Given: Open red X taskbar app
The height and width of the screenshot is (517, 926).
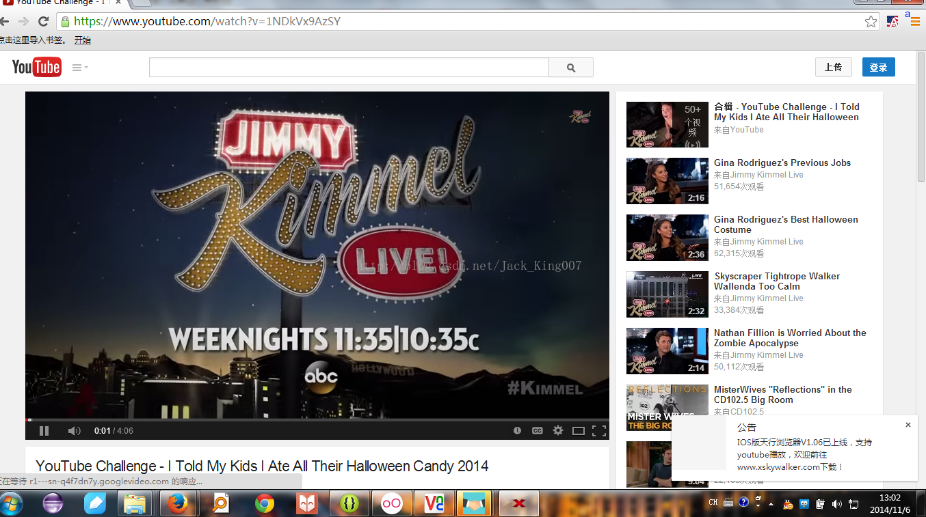Looking at the screenshot, I should click(x=520, y=504).
